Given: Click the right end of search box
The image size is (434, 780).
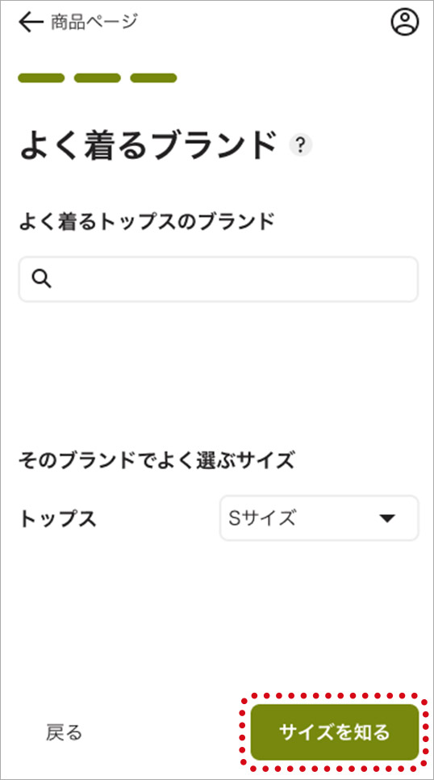Looking at the screenshot, I should click(398, 279).
